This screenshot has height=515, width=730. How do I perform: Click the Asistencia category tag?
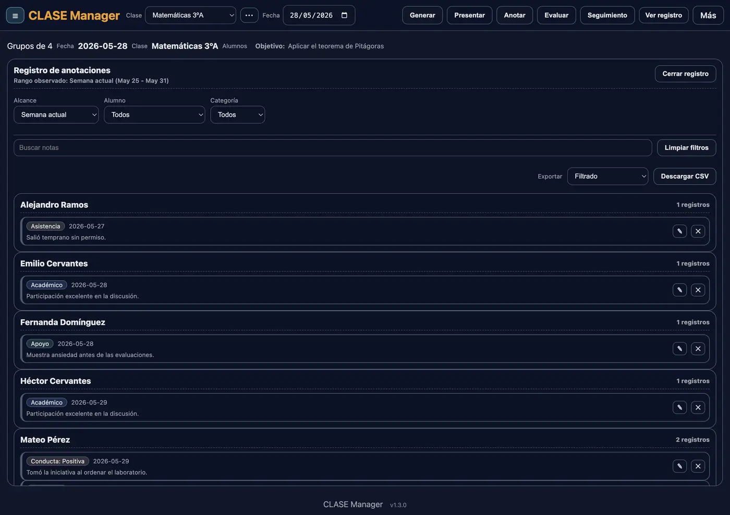45,227
